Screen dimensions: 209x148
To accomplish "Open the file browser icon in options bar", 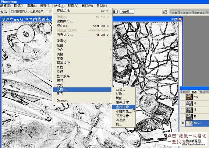I will pyautogui.click(x=165, y=12).
